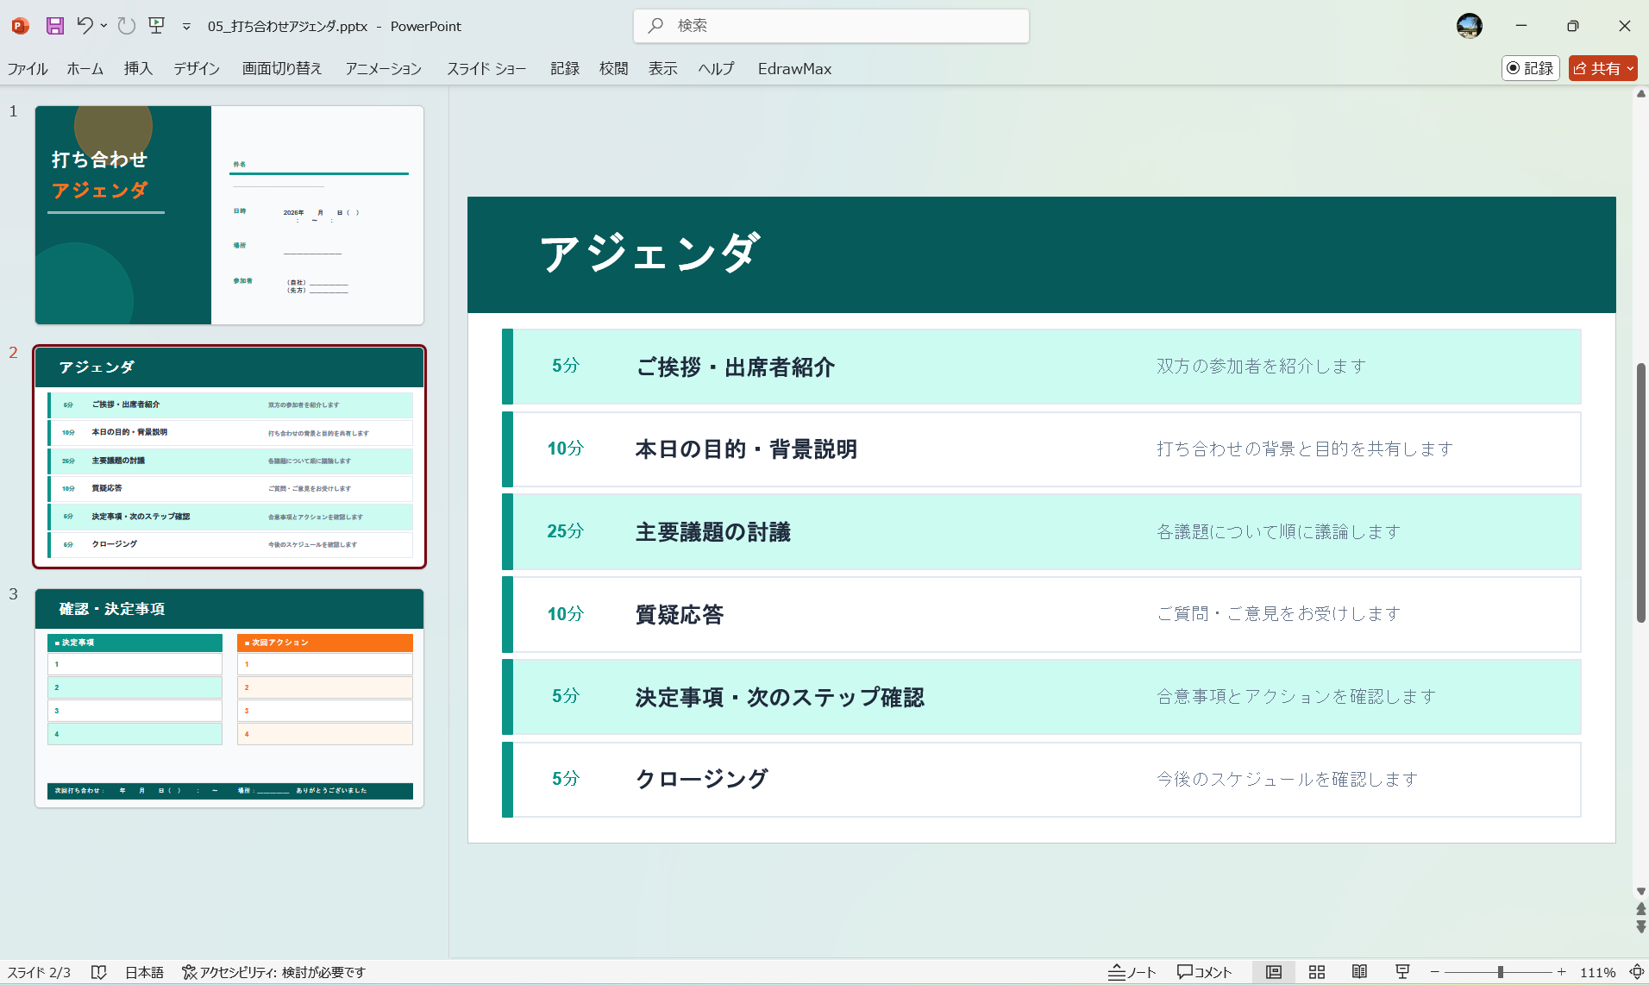This screenshot has width=1649, height=985.
Task: Switch to Reading view
Action: 1360,971
